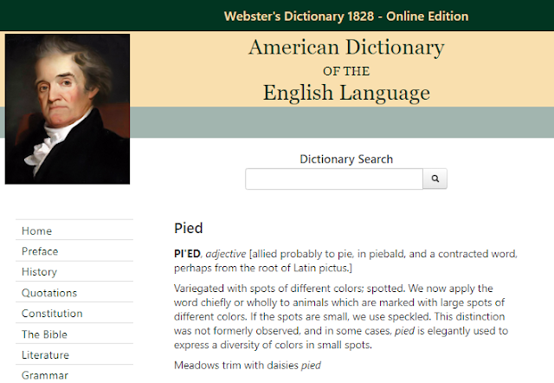554x383 pixels.
Task: Click the OF THE banner text
Action: (346, 71)
